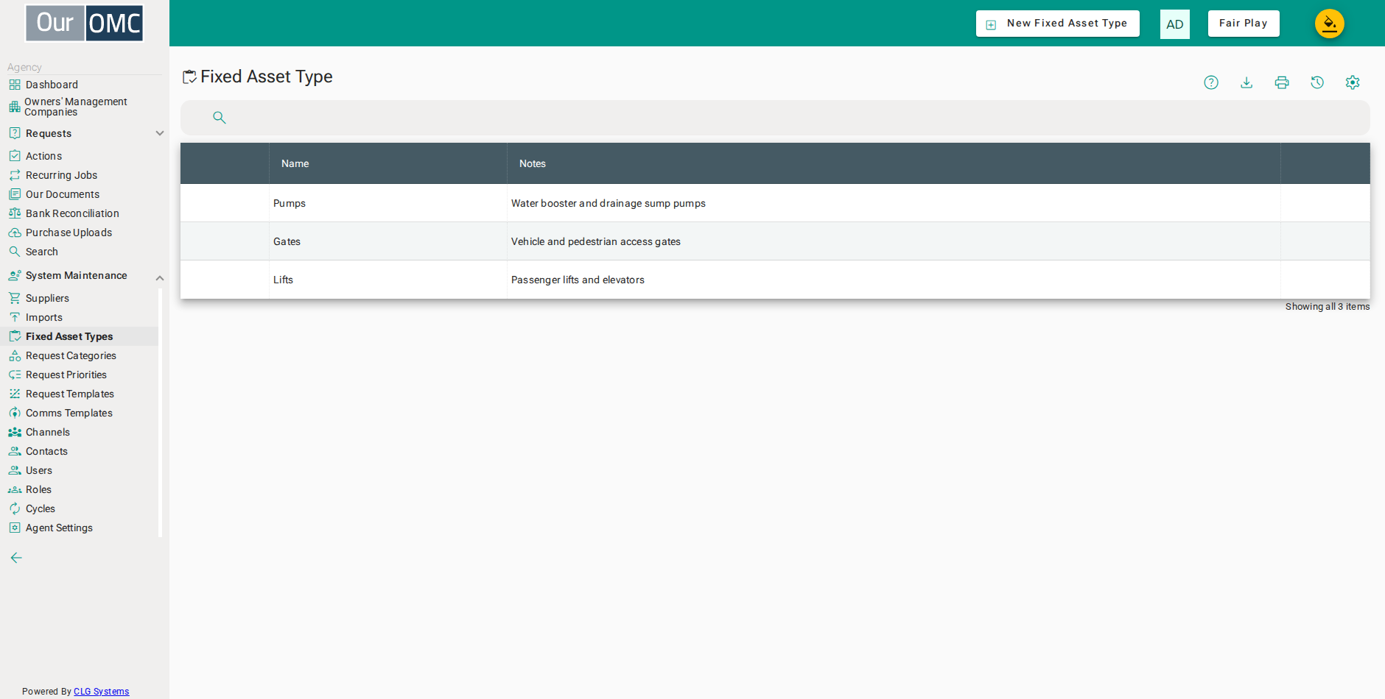Click the Dashboard icon in sidebar
The image size is (1385, 699).
click(15, 85)
